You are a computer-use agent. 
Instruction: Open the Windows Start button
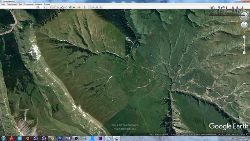[4, 138]
